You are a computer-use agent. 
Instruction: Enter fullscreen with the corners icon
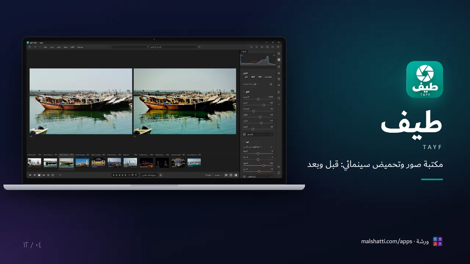[231, 175]
